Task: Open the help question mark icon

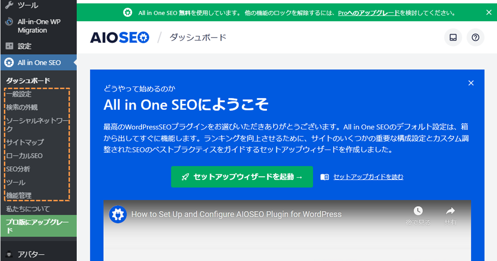Action: tap(475, 38)
